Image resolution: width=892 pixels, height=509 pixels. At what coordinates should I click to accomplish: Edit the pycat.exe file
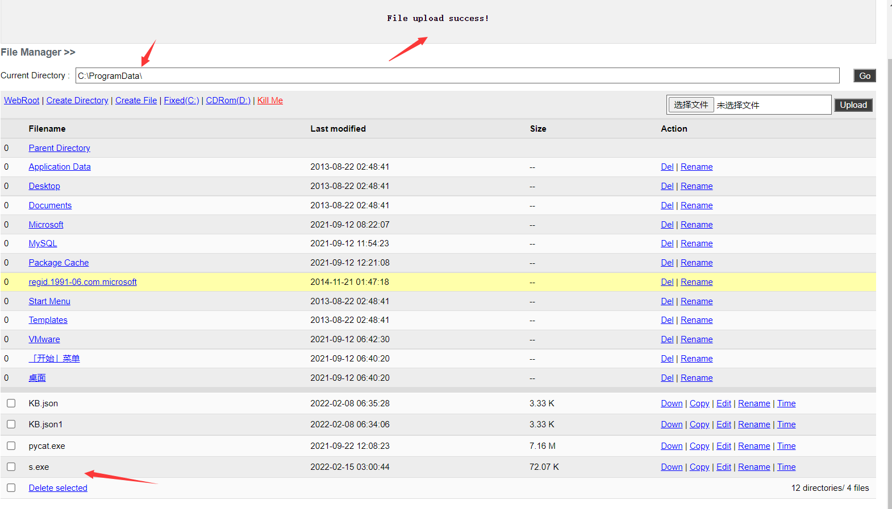tap(724, 446)
